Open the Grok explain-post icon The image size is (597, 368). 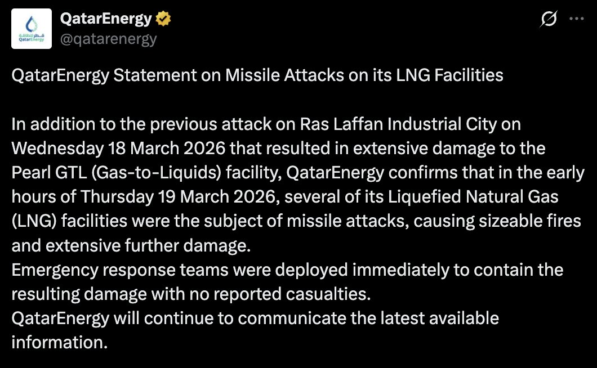point(548,19)
